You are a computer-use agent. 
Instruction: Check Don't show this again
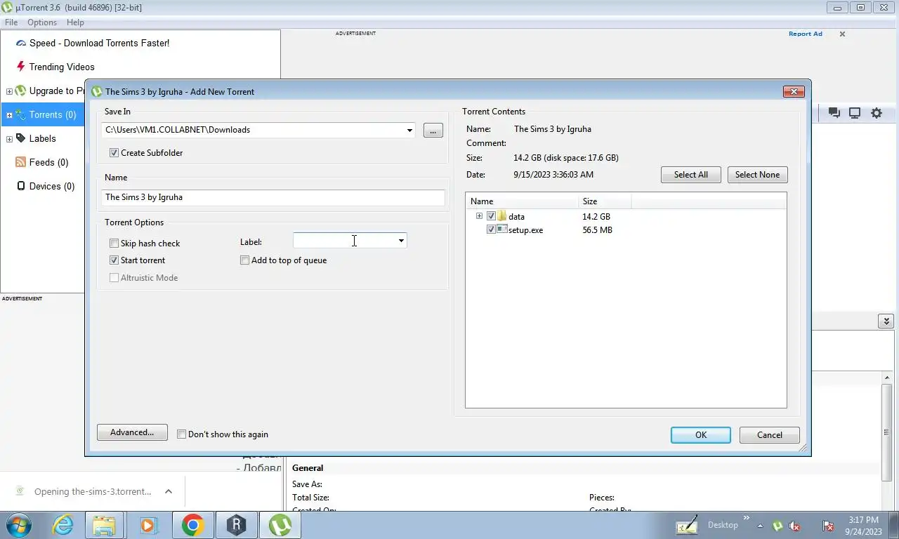click(181, 434)
